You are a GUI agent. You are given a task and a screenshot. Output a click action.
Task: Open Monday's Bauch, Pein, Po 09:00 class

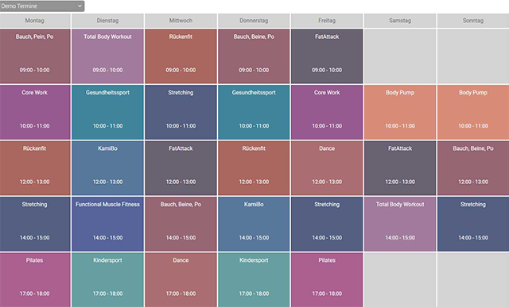(35, 56)
